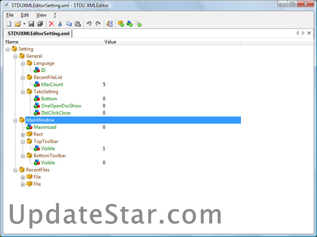The image size is (317, 237).
Task: Click the Add text node icon
Action: click(139, 24)
